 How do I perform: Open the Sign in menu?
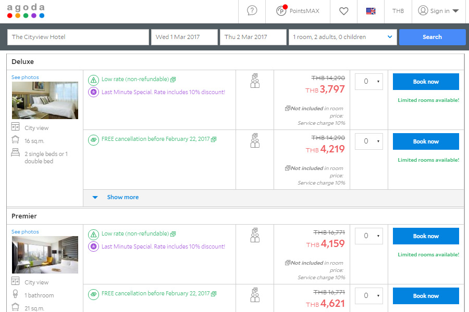438,11
